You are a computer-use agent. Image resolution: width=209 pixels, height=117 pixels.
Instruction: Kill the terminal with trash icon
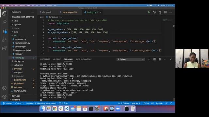(x=160, y=59)
